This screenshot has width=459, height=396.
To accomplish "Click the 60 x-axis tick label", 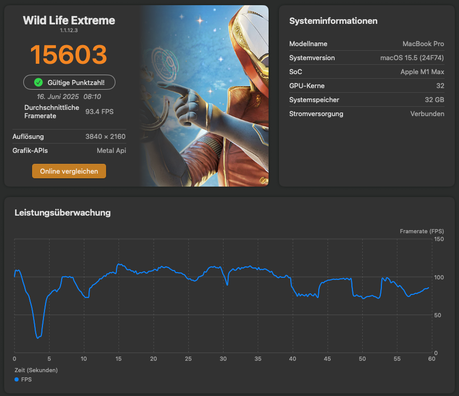I will pos(432,359).
